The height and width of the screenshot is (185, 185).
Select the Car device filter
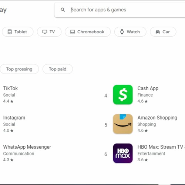tap(163, 32)
